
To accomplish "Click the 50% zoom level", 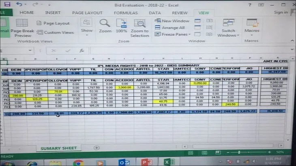I will point(280,152).
